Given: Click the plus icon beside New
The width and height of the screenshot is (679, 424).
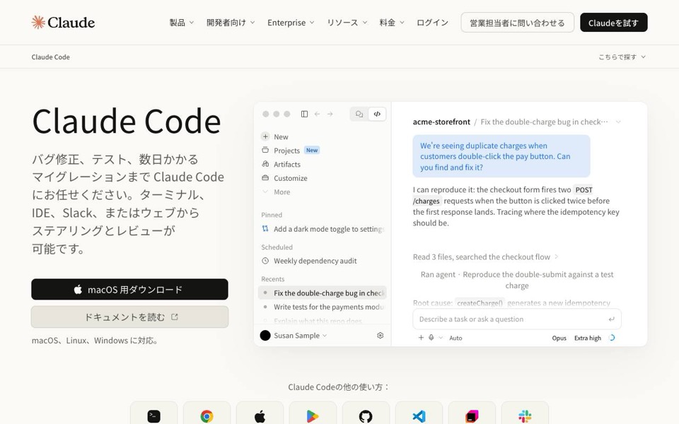Looking at the screenshot, I should coord(265,136).
